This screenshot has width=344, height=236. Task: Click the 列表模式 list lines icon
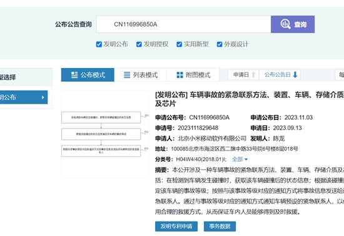[x=127, y=75]
